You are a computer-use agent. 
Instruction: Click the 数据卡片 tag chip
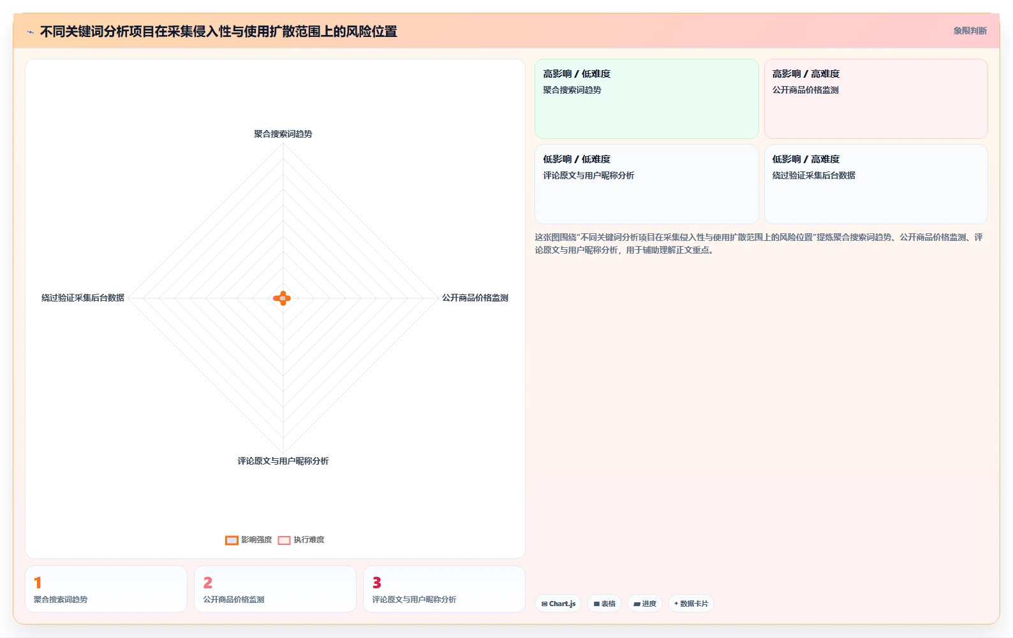(x=691, y=604)
